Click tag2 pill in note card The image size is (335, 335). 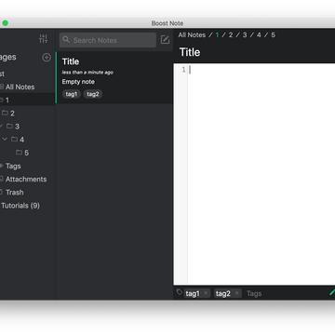pyautogui.click(x=93, y=94)
